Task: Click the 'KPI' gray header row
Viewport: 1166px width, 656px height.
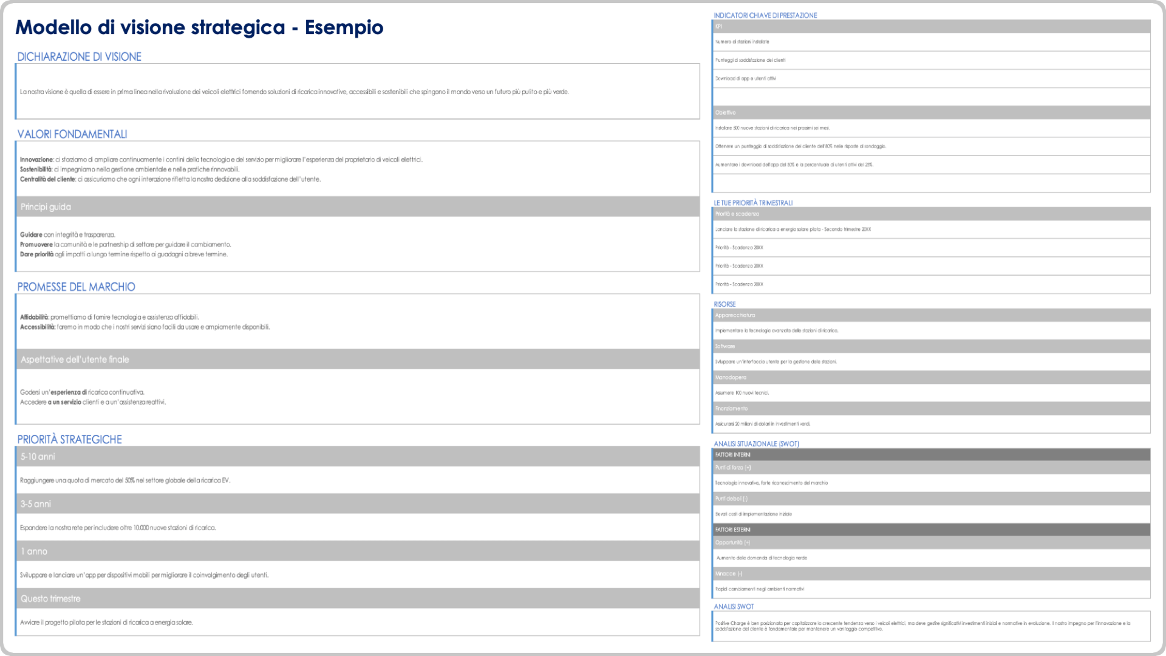Action: click(x=932, y=27)
